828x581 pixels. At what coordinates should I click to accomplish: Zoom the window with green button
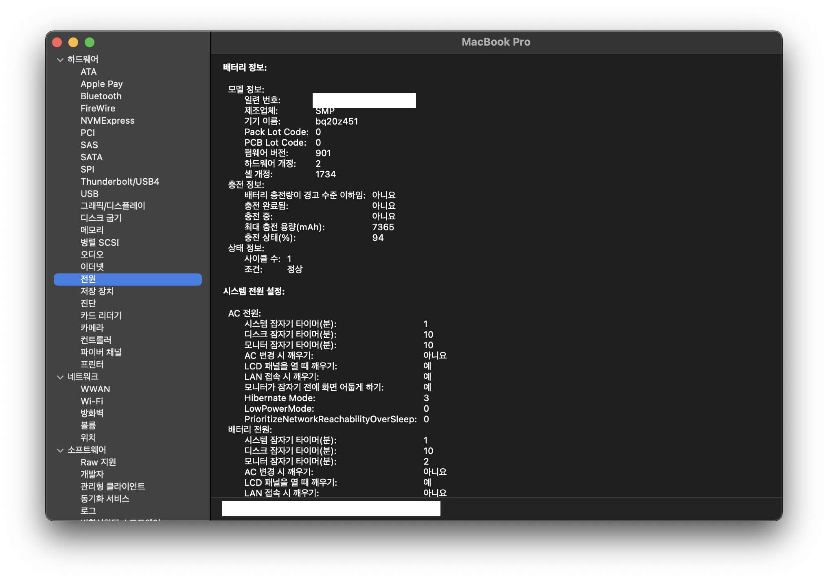90,42
